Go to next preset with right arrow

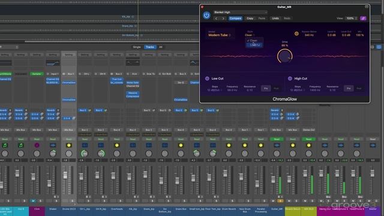point(223,19)
